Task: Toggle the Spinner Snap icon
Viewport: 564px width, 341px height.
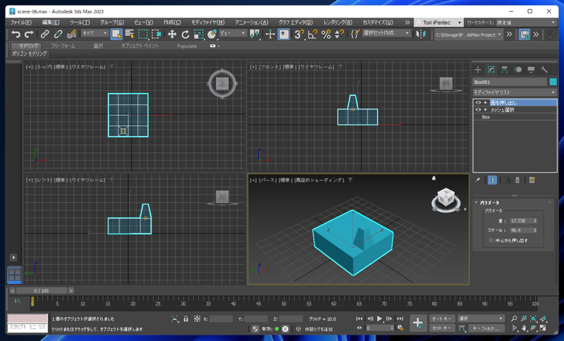Action: point(339,35)
